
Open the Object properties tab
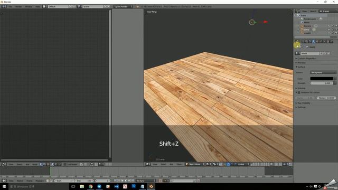(x=317, y=41)
